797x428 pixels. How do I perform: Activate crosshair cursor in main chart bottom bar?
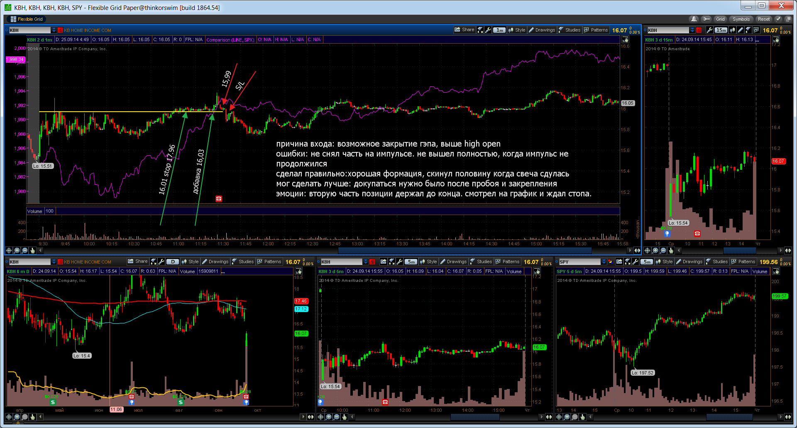coord(9,250)
